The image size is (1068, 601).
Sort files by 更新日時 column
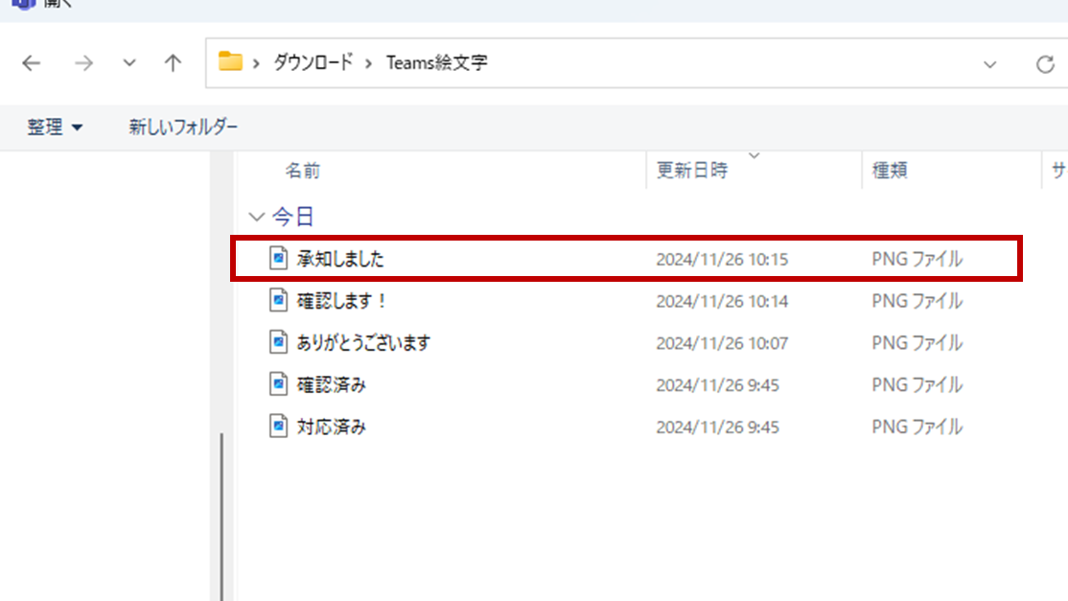pyautogui.click(x=691, y=171)
